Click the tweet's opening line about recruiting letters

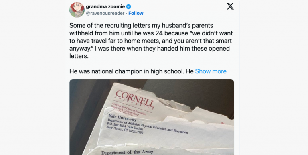pyautogui.click(x=141, y=25)
